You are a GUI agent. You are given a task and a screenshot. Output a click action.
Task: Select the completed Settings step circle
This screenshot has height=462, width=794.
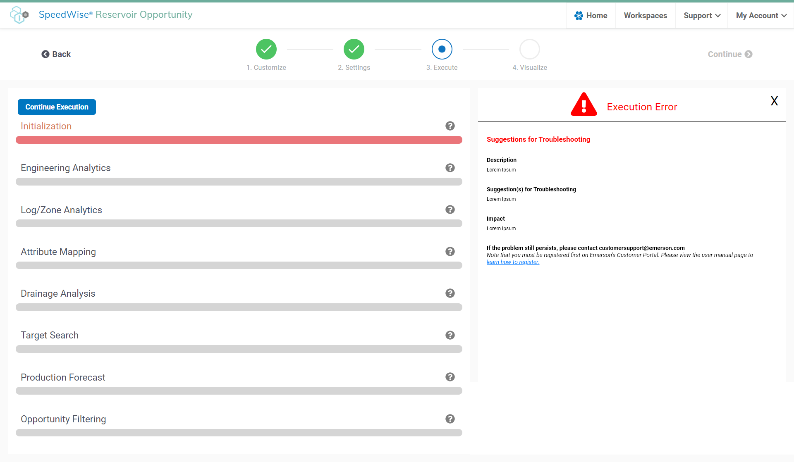[354, 49]
